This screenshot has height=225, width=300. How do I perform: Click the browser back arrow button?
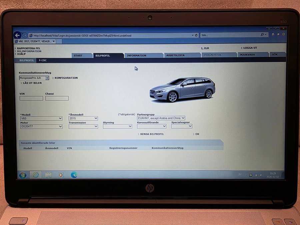pyautogui.click(x=18, y=35)
